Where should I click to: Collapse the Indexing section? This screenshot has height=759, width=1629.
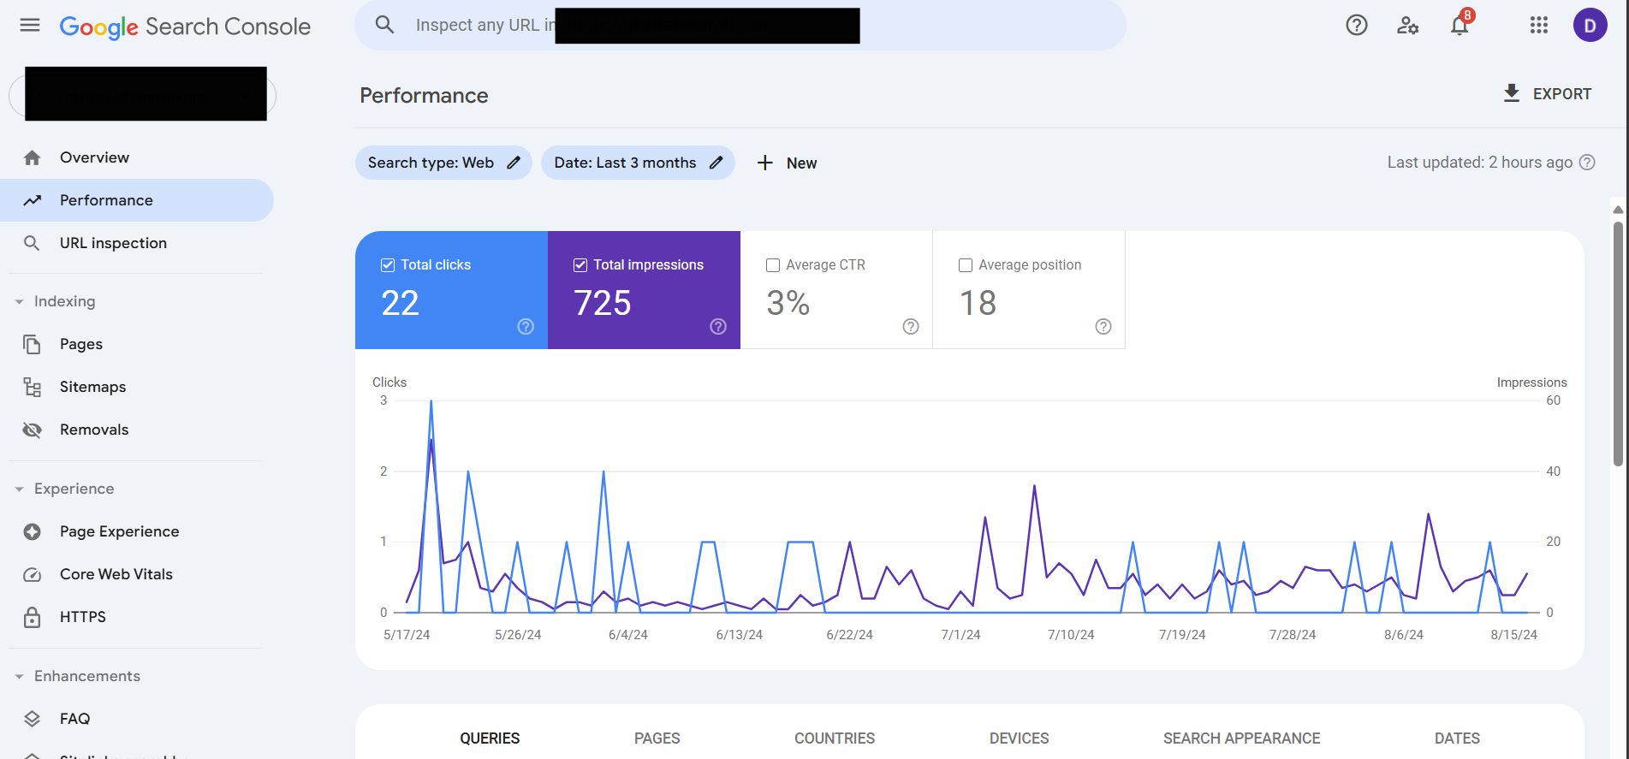click(19, 301)
